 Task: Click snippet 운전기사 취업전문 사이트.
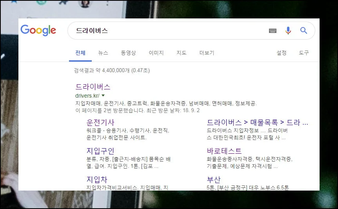[116, 138]
